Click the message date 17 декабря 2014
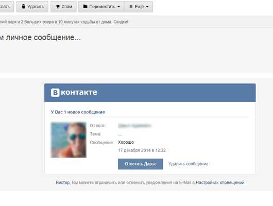The image size is (273, 206). [x=142, y=150]
